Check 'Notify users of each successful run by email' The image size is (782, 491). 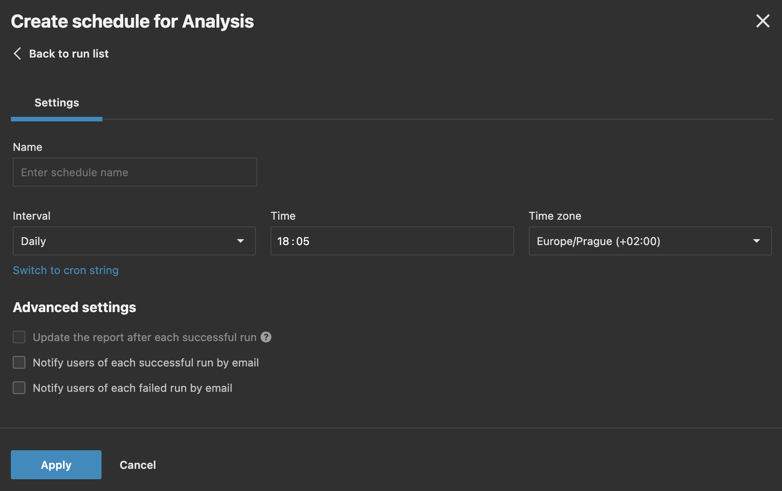click(19, 362)
